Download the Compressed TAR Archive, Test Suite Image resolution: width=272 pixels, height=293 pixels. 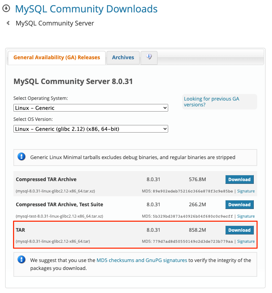pos(240,205)
